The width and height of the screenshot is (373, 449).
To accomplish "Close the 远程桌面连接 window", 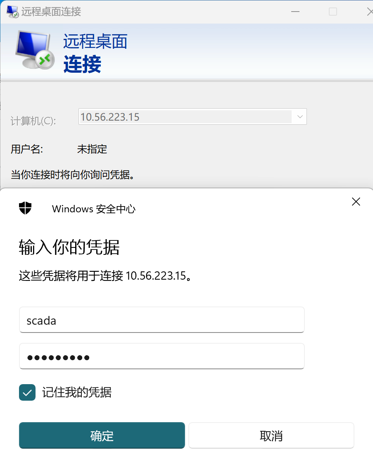I will [370, 12].
